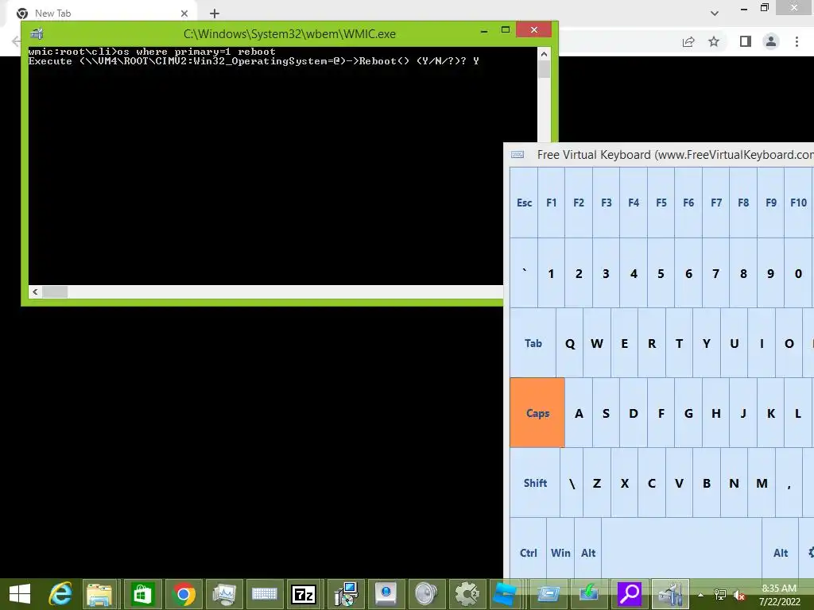The image size is (814, 610).
Task: Open a new Chrome tab with plus
Action: pyautogui.click(x=215, y=14)
